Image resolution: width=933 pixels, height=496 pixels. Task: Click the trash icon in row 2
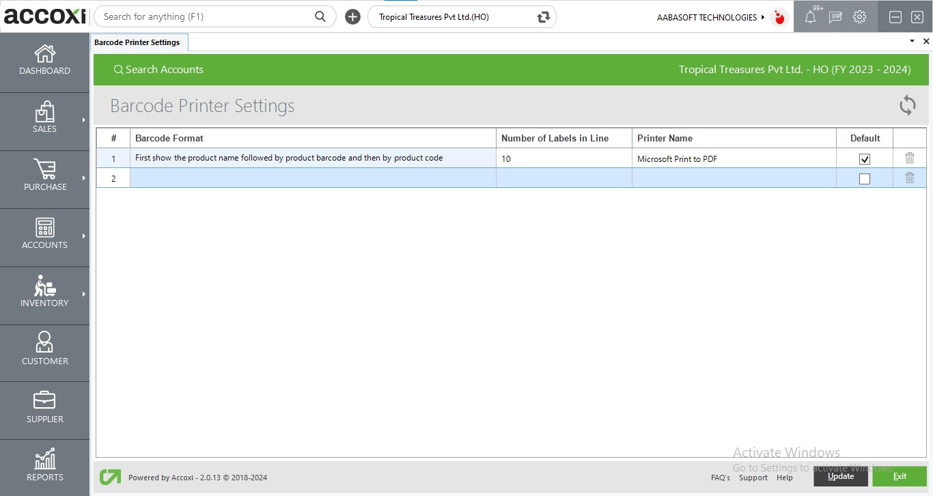909,178
